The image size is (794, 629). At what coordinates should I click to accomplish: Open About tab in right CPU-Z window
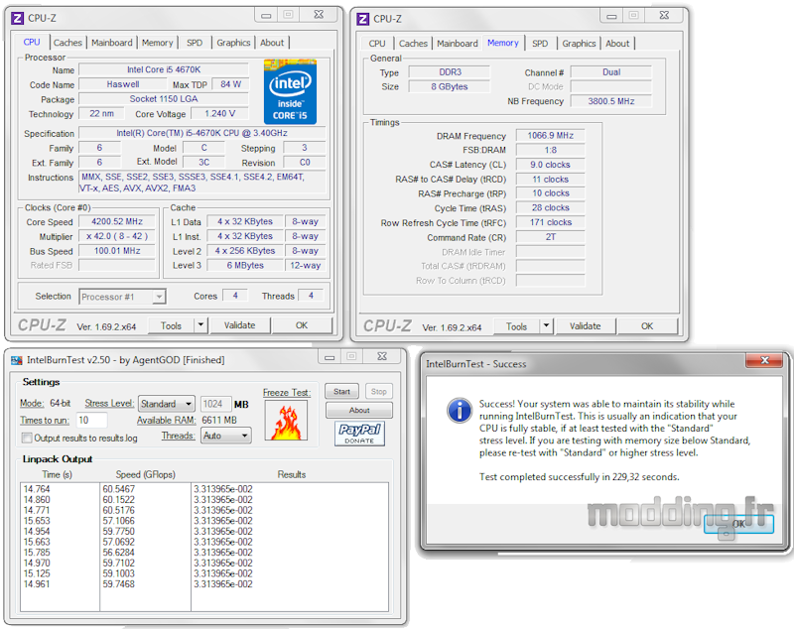(617, 44)
